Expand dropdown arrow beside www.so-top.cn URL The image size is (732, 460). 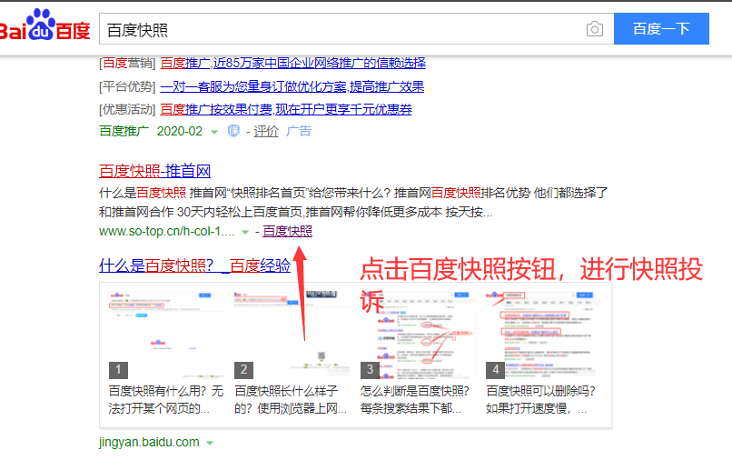click(245, 233)
